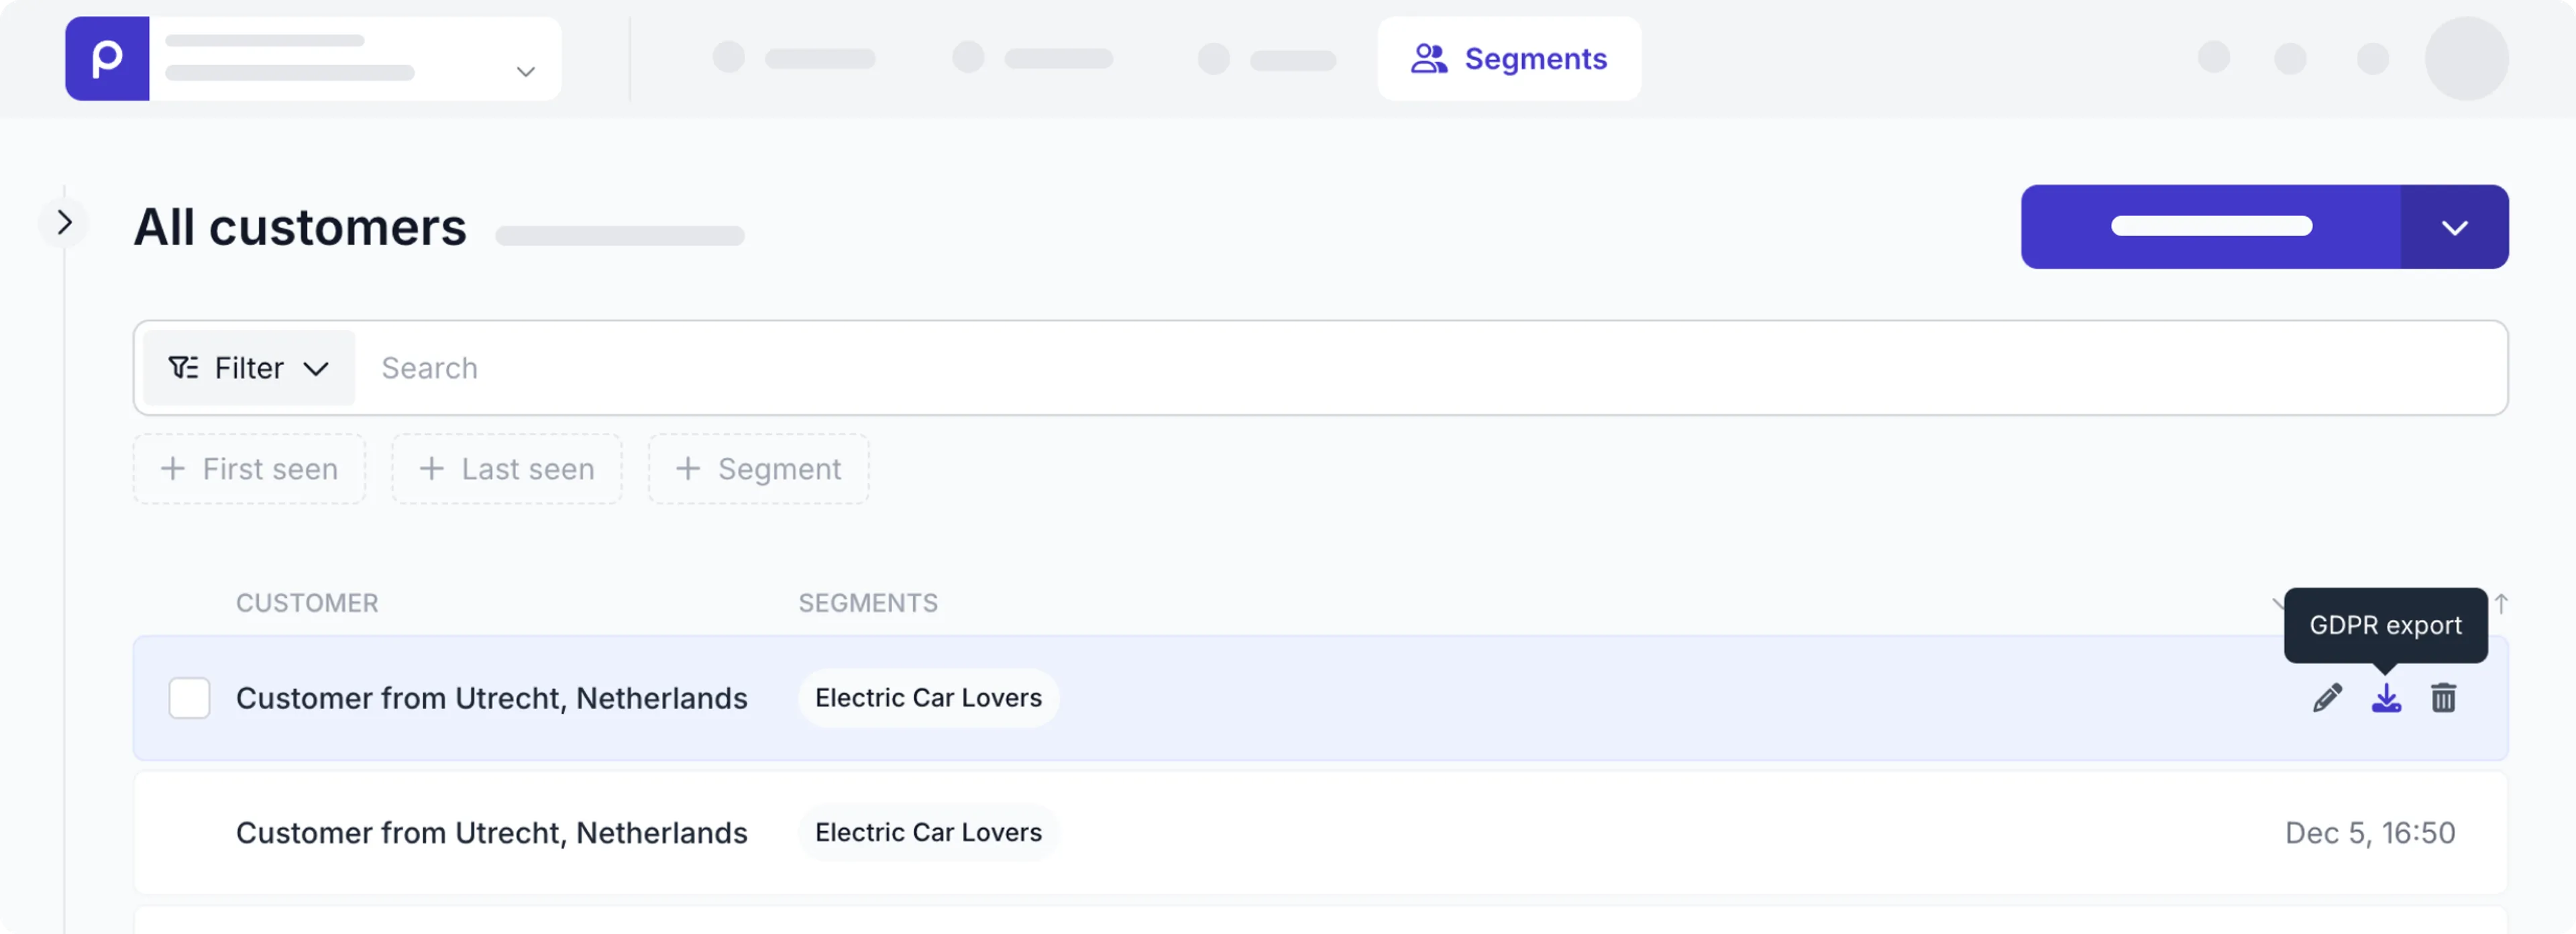Screen dimensions: 2576x934
Task: Click the Segments people icon
Action: click(1429, 59)
